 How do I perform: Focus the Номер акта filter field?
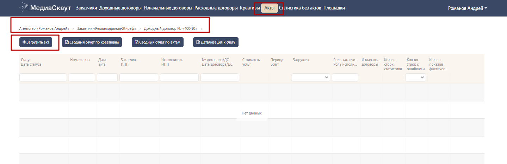(x=82, y=77)
